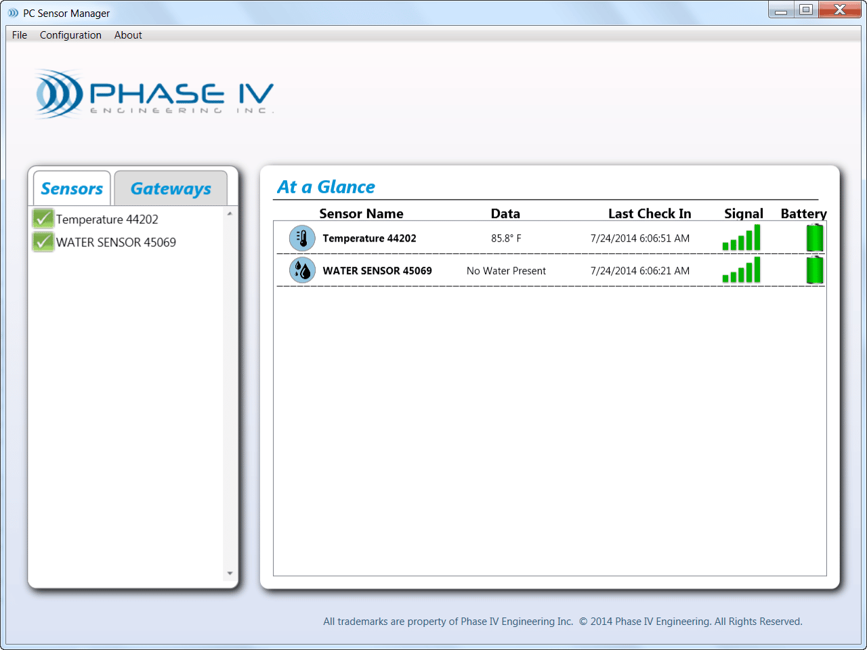Open the Configuration menu
Screen dimensions: 867x650
pyautogui.click(x=70, y=35)
